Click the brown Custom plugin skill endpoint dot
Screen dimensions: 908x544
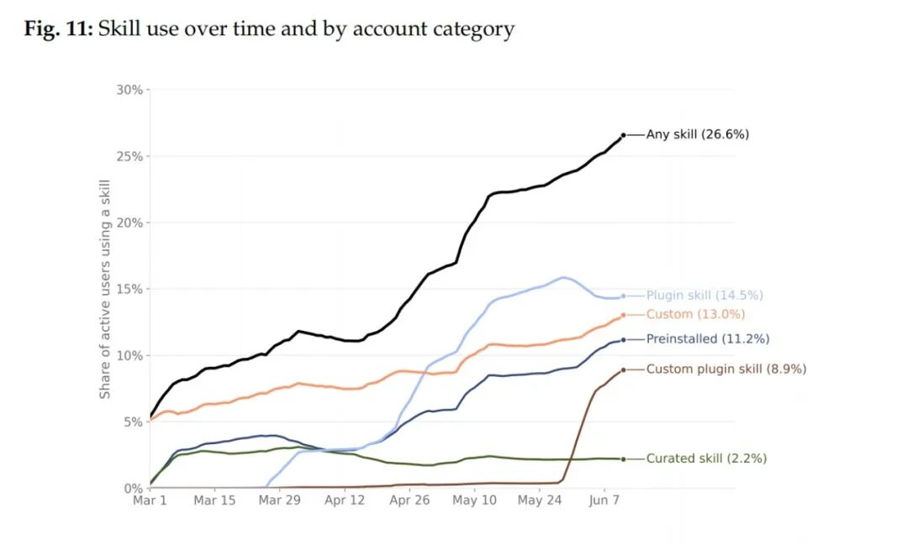coord(624,370)
